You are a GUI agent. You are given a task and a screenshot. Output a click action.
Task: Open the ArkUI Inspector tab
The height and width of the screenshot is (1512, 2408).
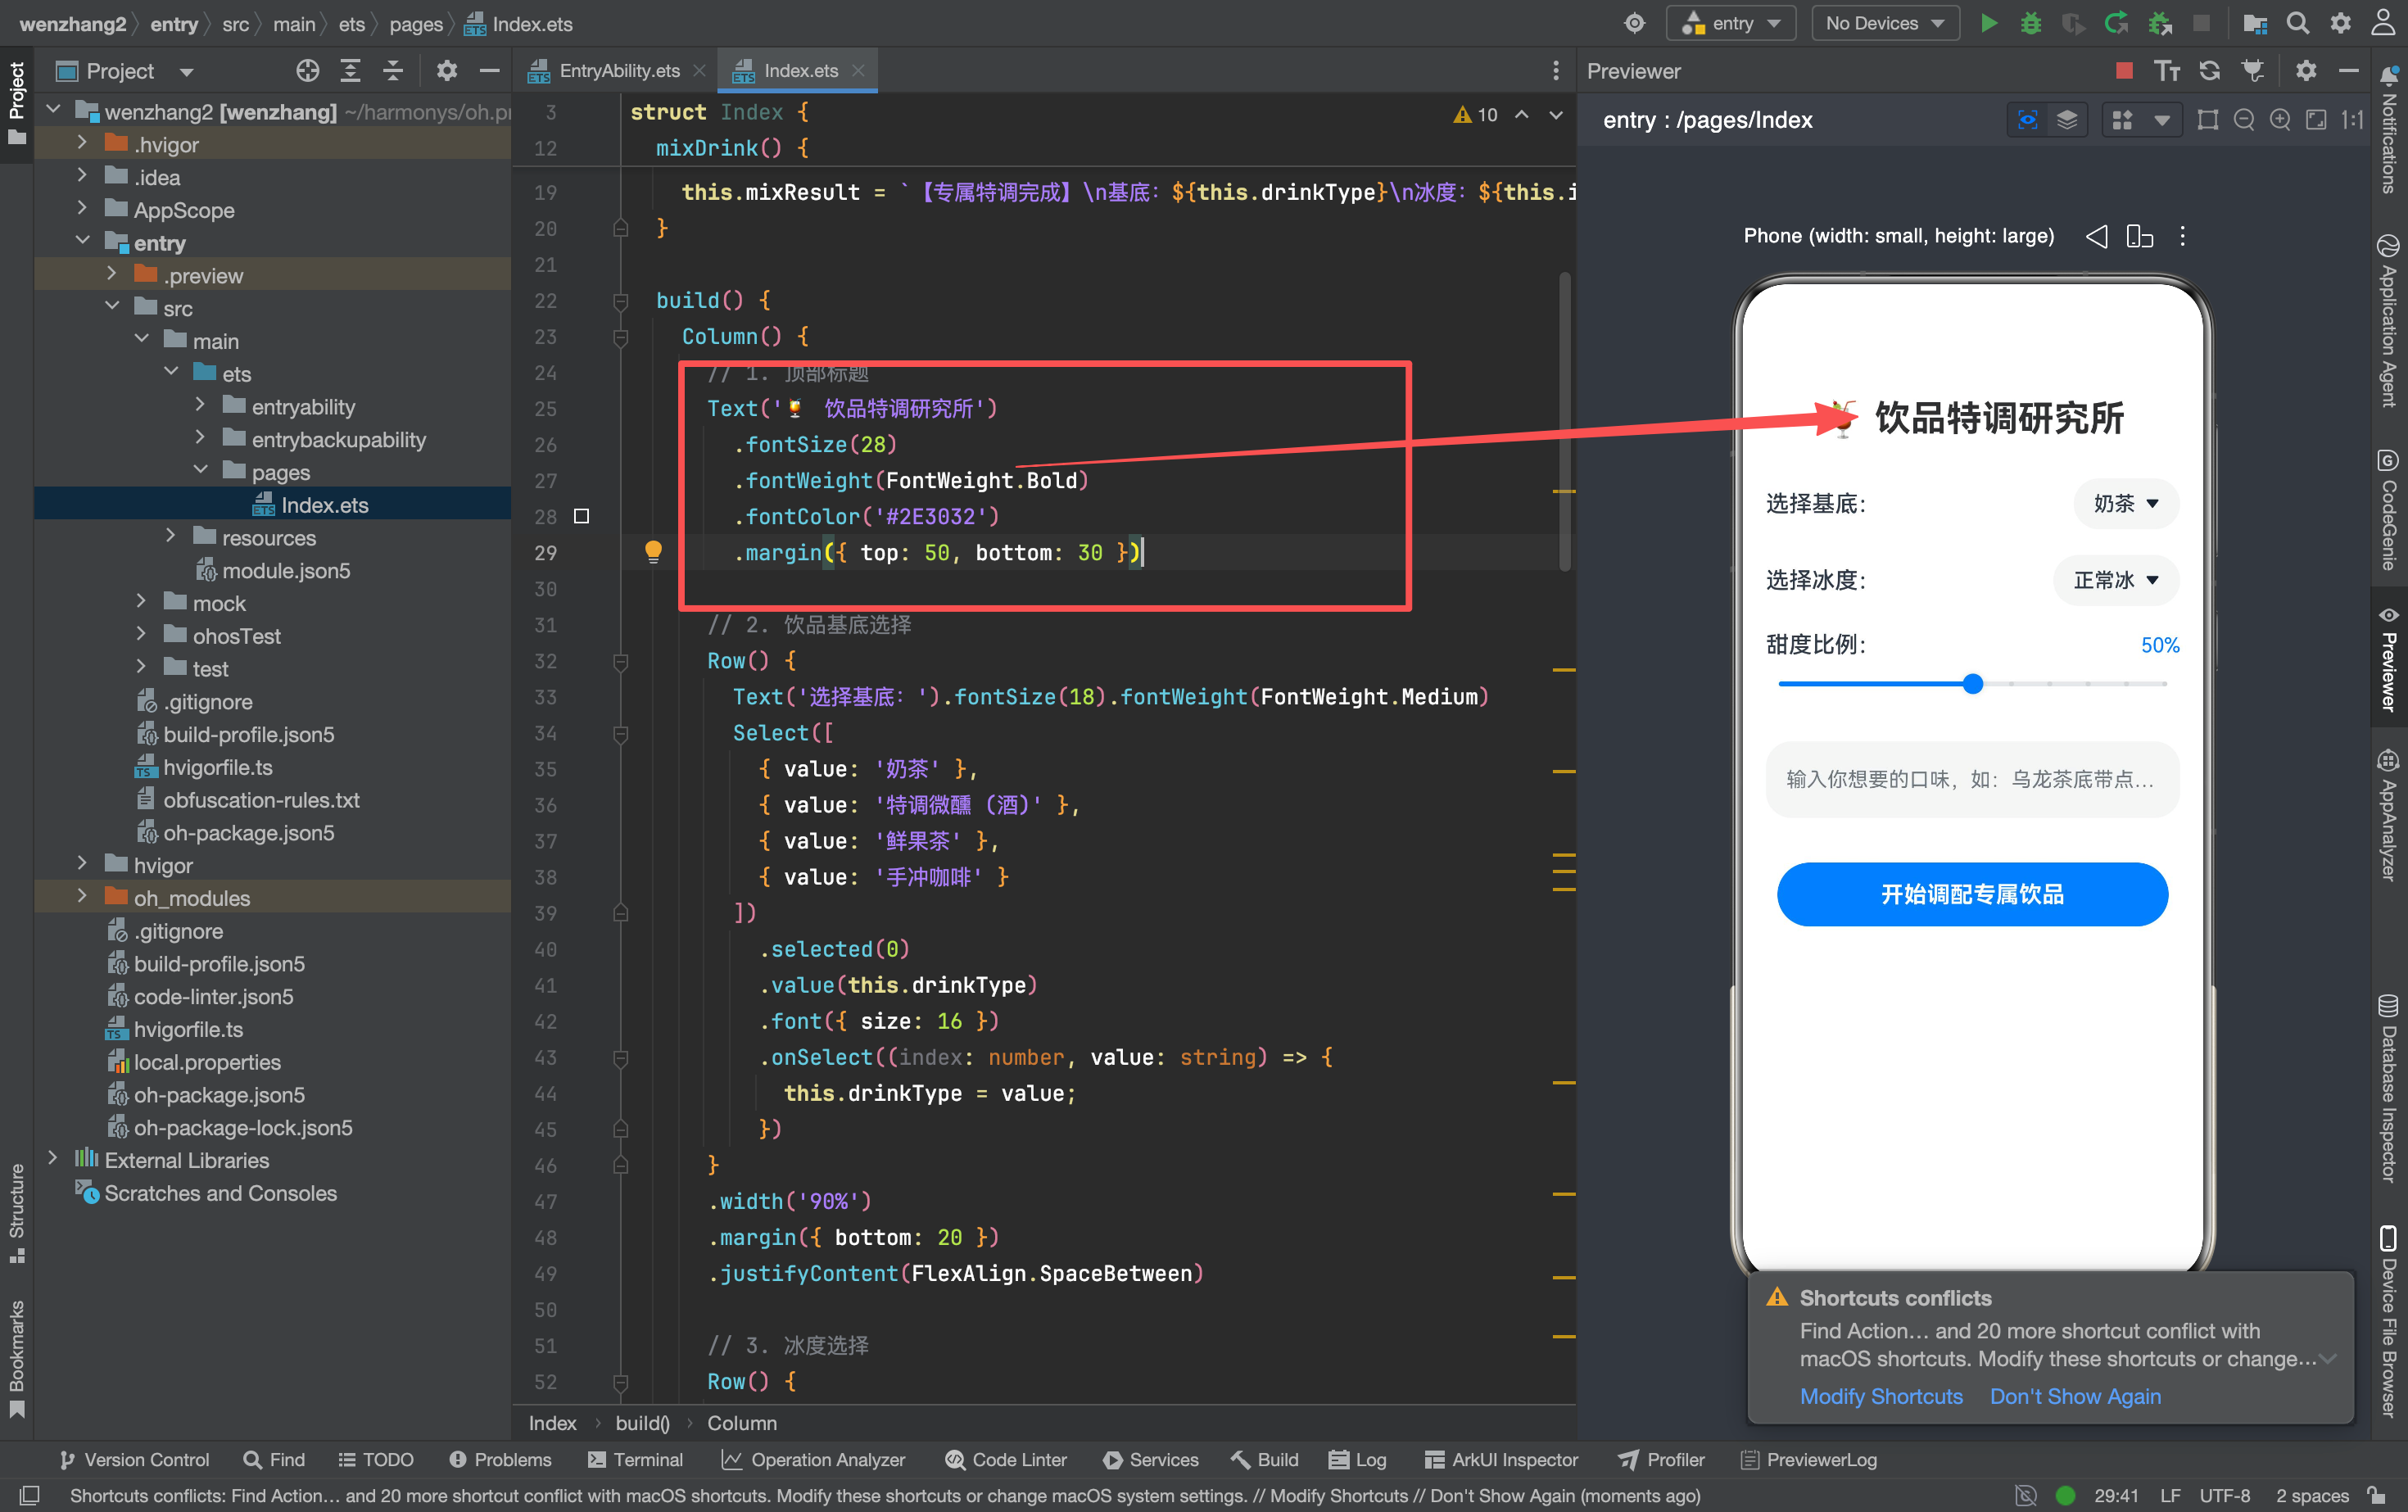(1501, 1459)
